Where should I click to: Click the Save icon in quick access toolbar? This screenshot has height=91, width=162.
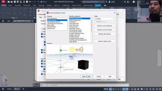pos(15,2)
